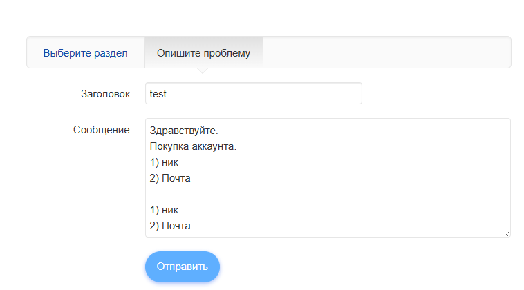
Task: Click ник in first numbered list
Action: tap(170, 162)
